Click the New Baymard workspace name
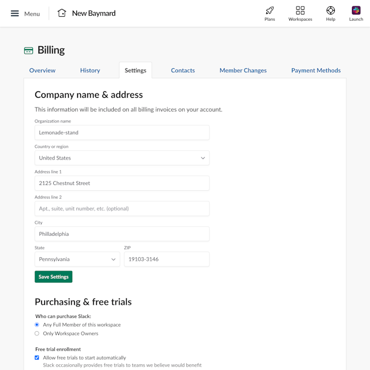The width and height of the screenshot is (370, 370). pos(94,13)
